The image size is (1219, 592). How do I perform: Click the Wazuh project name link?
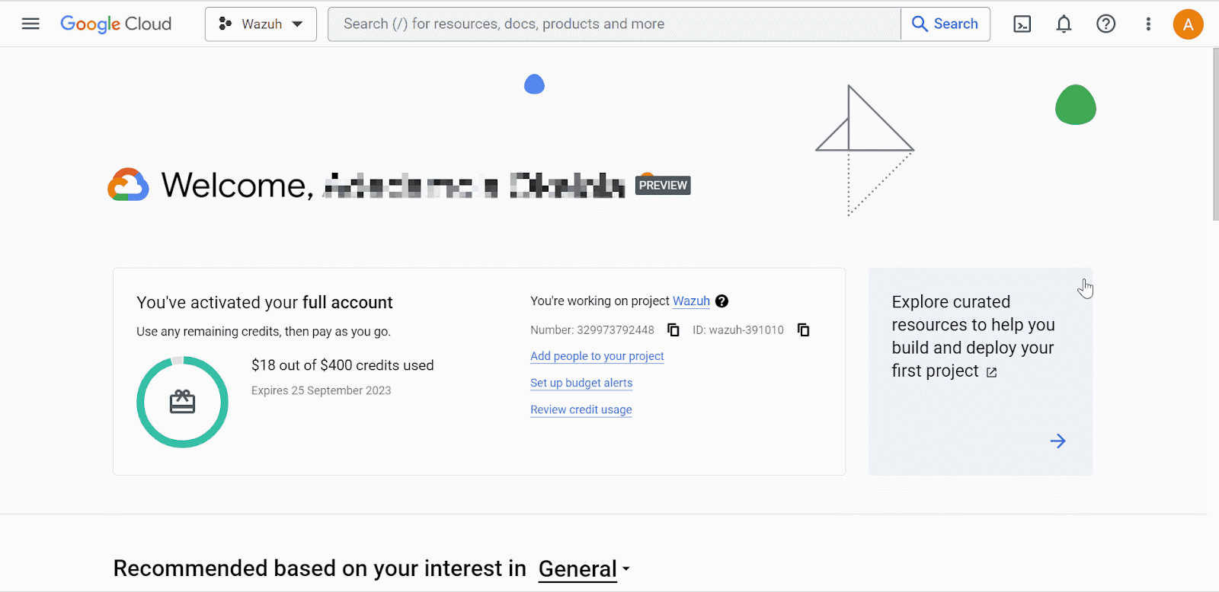point(691,301)
